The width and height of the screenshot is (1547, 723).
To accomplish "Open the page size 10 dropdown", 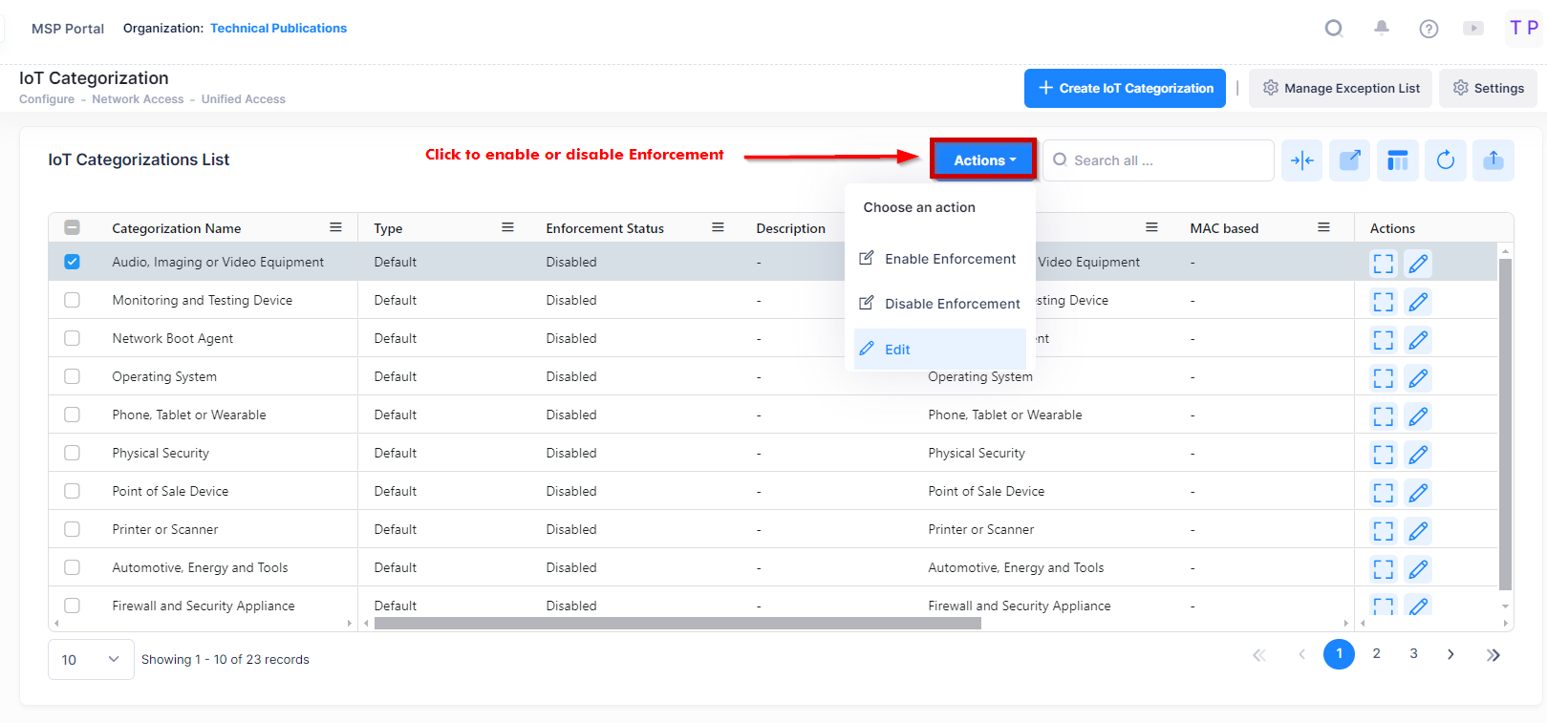I will point(91,660).
